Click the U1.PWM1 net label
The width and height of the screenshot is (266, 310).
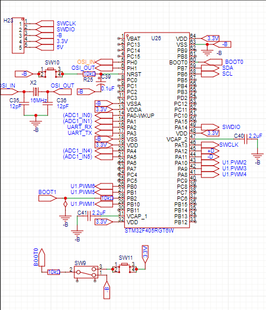[x=83, y=204]
